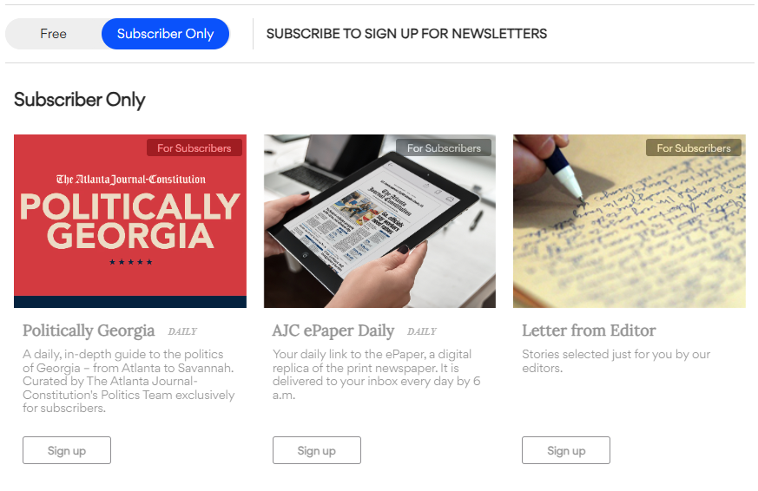Select the Subscriber Only toggle option
Screen dimensions: 758x491
(x=165, y=34)
